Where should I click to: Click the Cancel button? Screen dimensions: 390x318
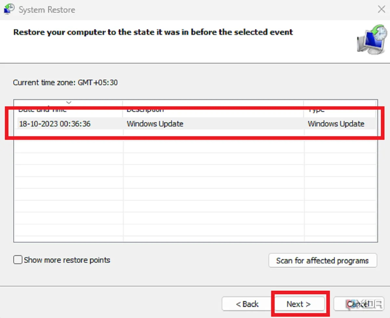358,304
